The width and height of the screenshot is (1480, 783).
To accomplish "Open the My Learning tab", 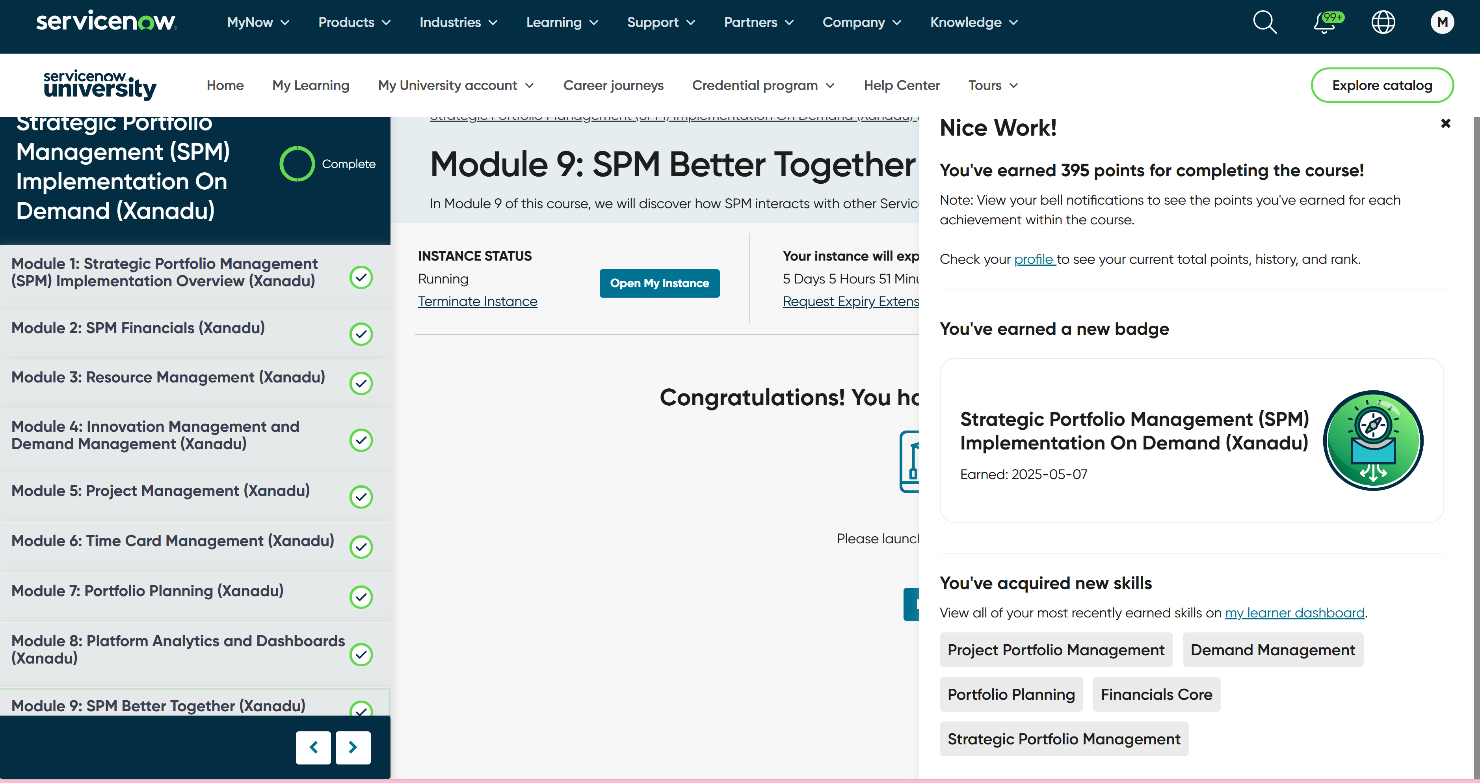I will 310,85.
